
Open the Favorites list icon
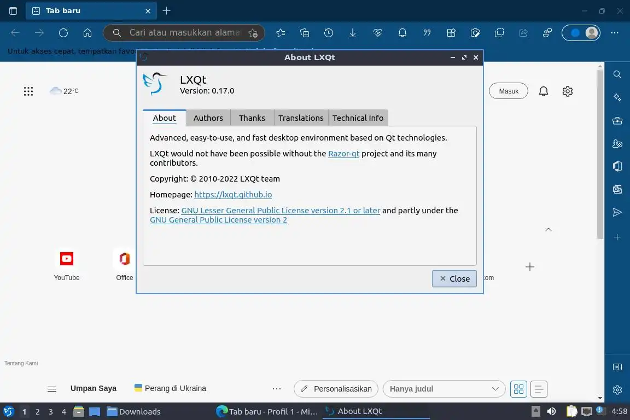[281, 33]
